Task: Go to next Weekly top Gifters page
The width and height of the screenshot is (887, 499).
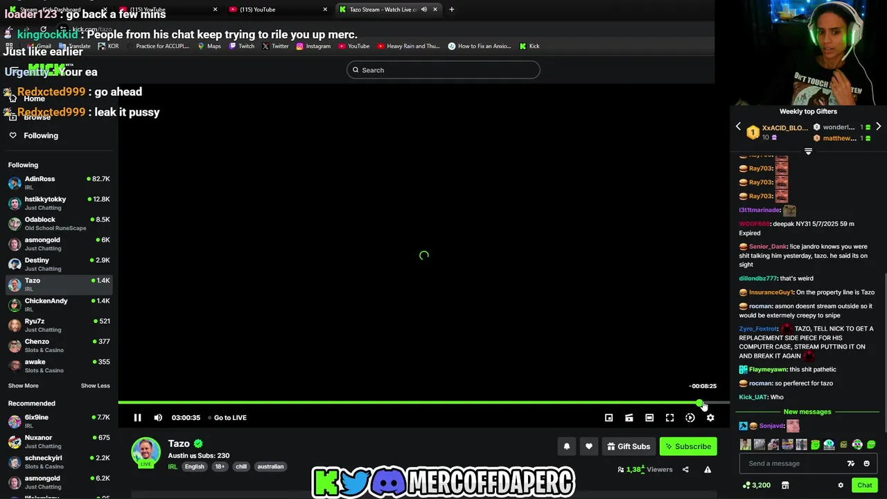Action: [878, 127]
